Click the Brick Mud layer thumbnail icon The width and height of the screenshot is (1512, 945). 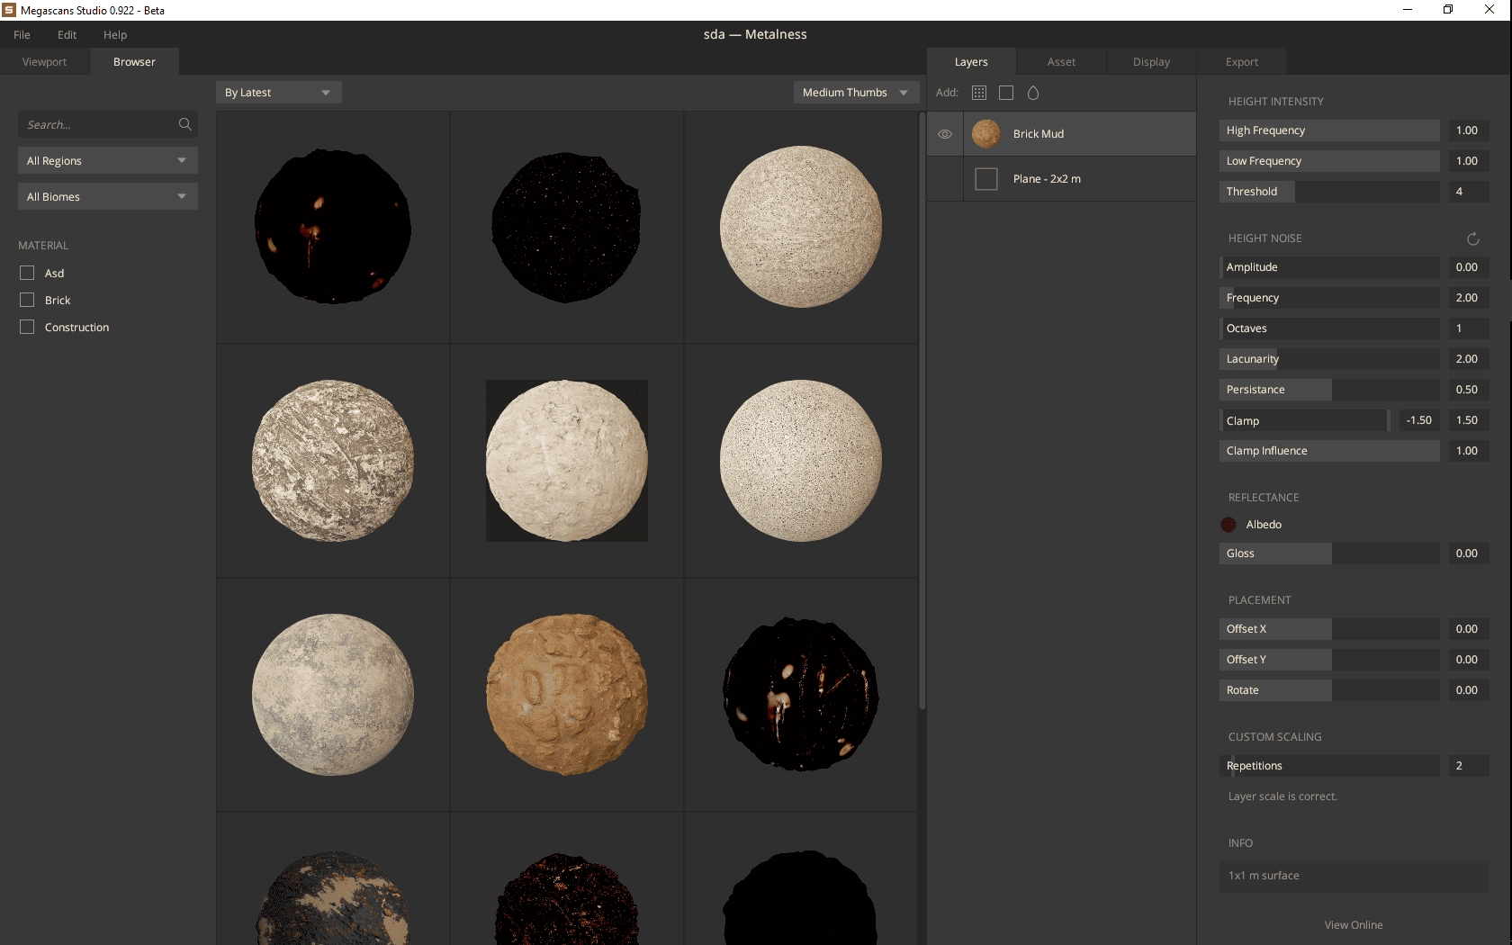[x=986, y=133]
